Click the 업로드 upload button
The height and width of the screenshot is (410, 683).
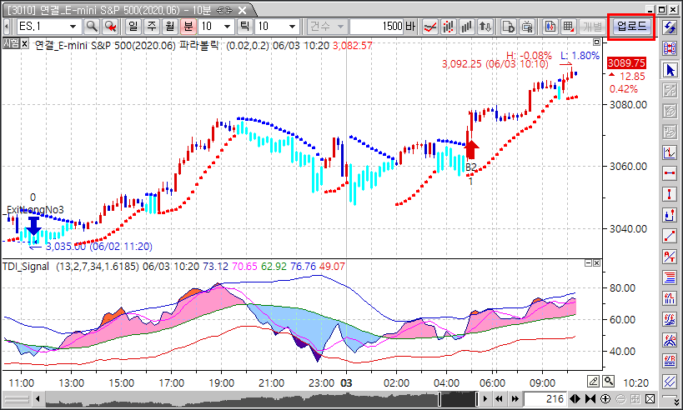click(631, 27)
